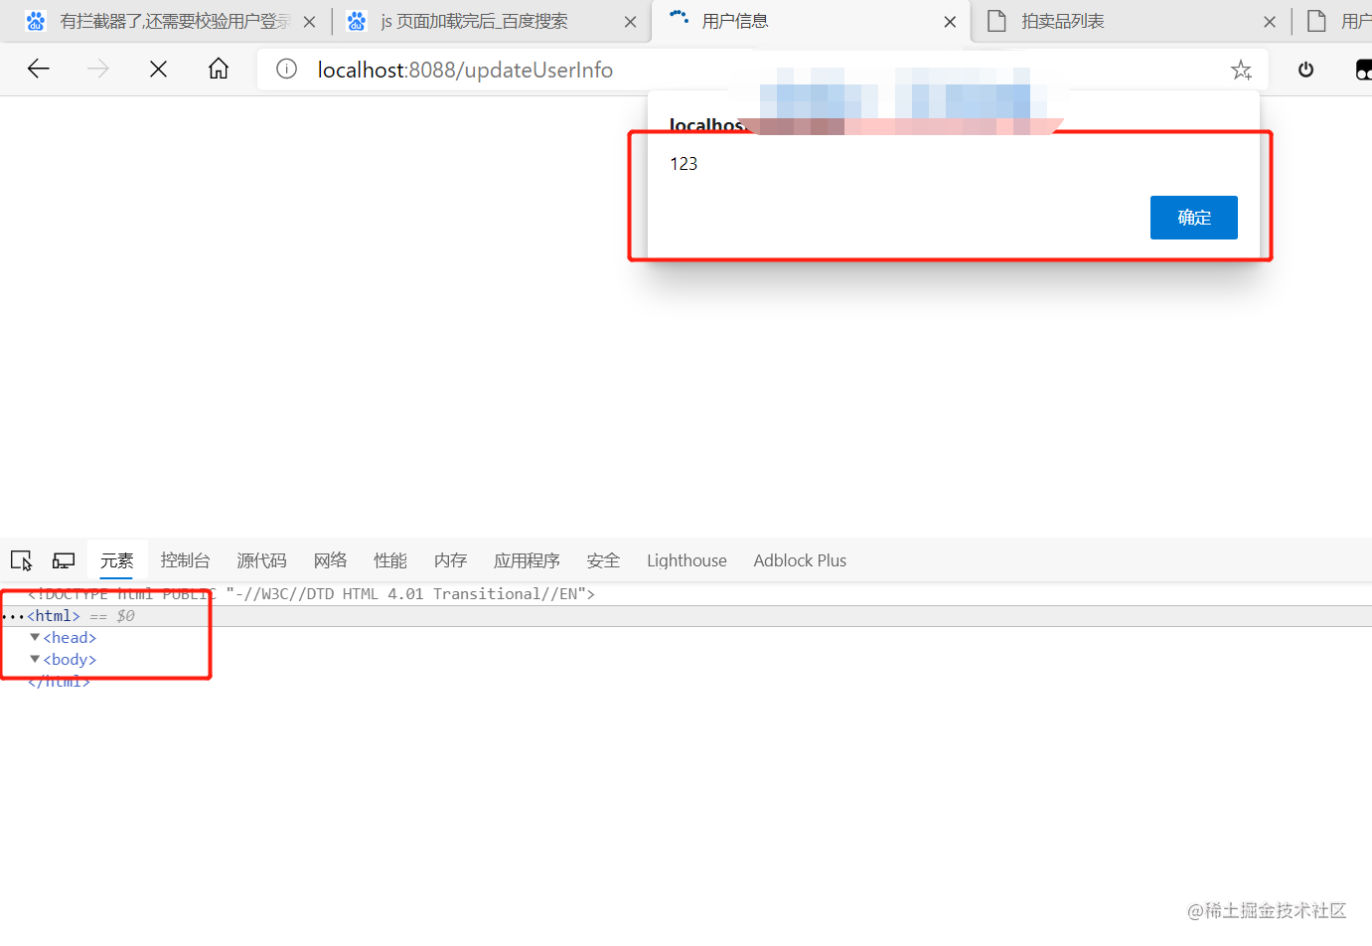Expand the head element in the DOM tree
Screen dimensions: 1372x946
35,637
